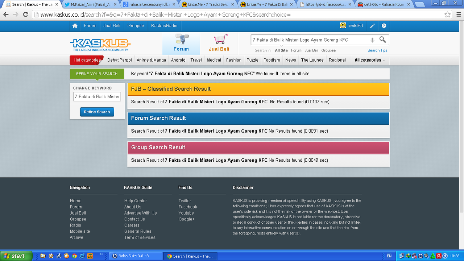464x261 pixels.
Task: Open the Kaskus home icon in blue bar
Action: (75, 26)
